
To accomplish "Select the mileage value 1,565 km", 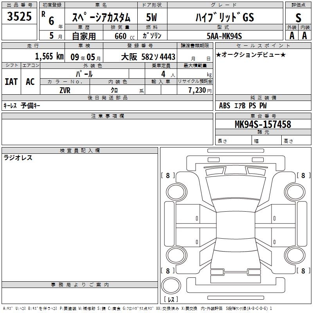I will tap(49, 56).
